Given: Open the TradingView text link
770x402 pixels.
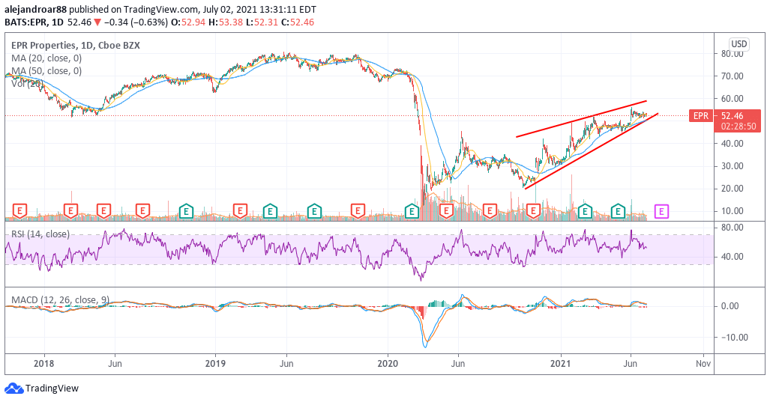Looking at the screenshot, I should tap(52, 389).
